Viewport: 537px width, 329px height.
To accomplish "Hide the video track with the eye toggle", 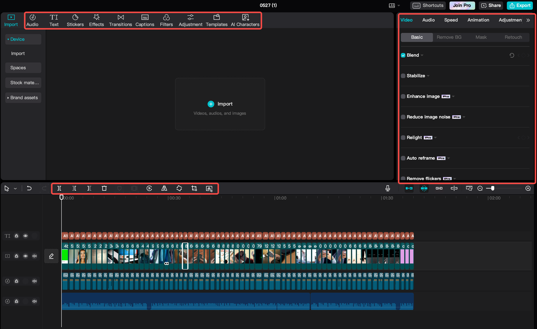I will point(25,256).
